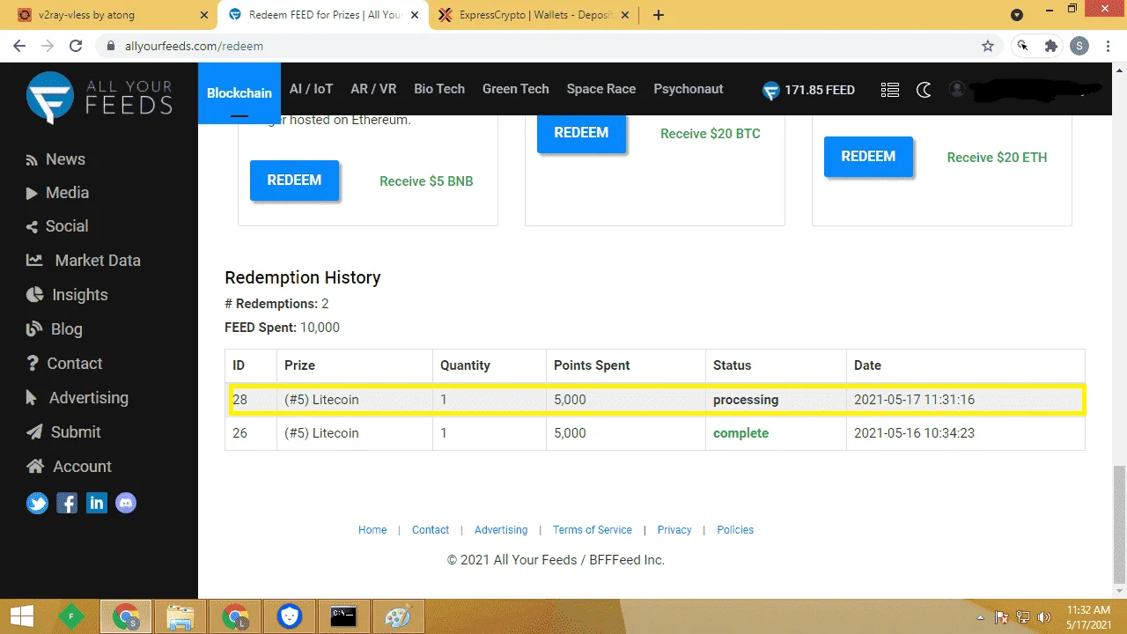
Task: Select the Bio Tech category tab
Action: click(x=439, y=89)
